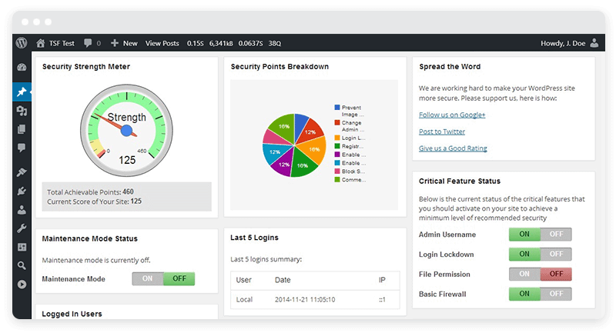Open the Users person icon in sidebar
Image resolution: width=616 pixels, height=333 pixels.
click(22, 210)
